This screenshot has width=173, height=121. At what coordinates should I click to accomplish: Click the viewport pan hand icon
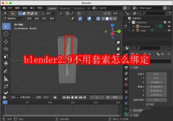[118, 49]
